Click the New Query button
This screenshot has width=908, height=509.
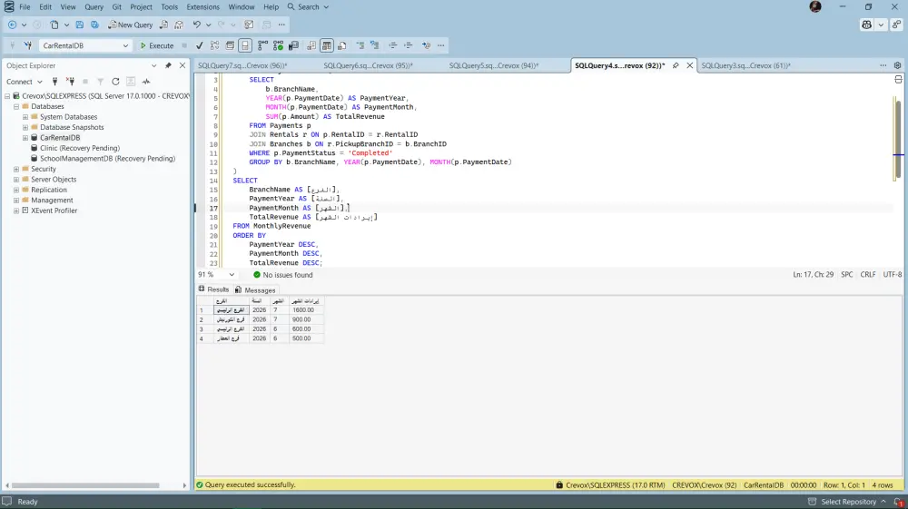(x=130, y=24)
